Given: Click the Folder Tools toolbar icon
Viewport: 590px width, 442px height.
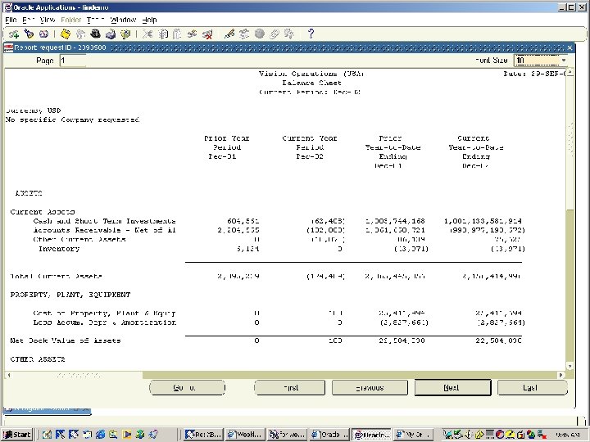Looking at the screenshot, I should (x=289, y=34).
